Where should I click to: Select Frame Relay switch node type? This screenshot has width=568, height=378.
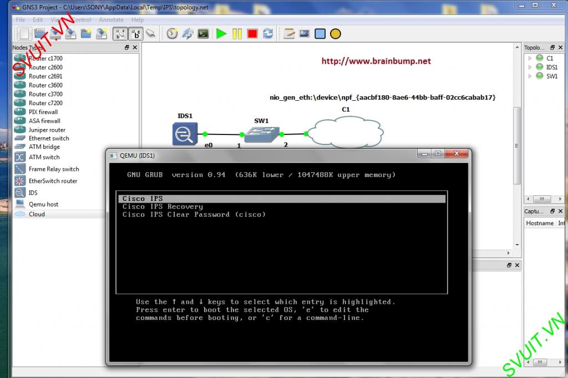(54, 169)
